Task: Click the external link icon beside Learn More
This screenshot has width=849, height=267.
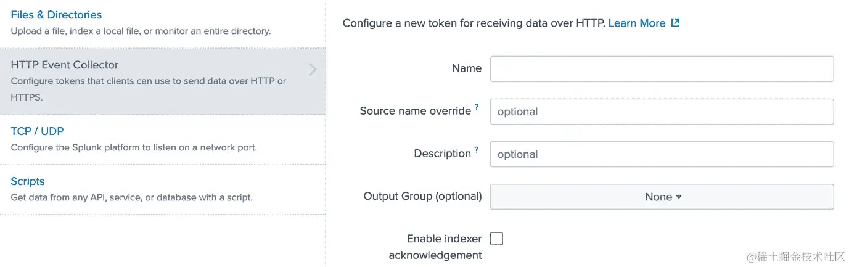Action: coord(675,23)
